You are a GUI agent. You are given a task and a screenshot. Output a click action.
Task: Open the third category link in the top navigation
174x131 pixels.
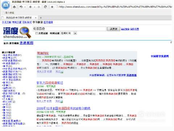point(27,22)
